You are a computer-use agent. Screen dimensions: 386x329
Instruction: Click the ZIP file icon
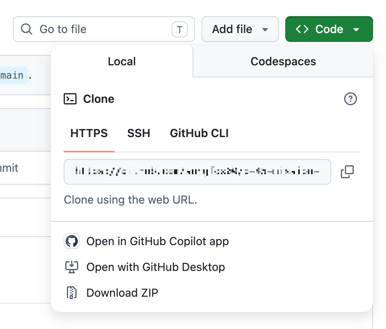tap(72, 293)
